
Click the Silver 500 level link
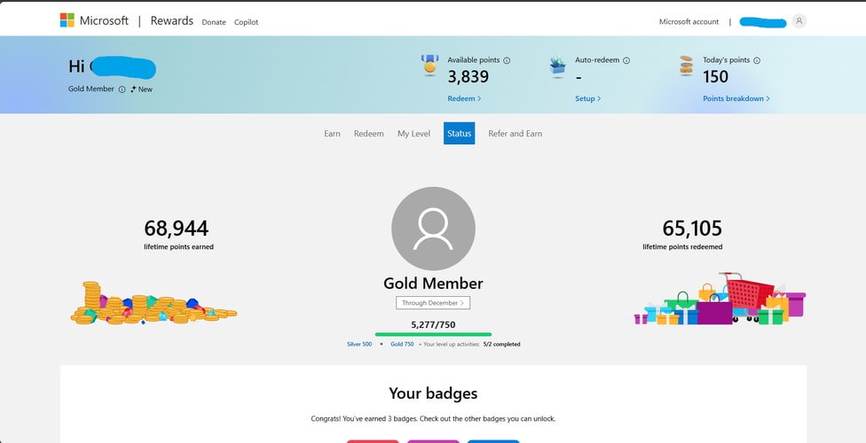[x=359, y=345]
